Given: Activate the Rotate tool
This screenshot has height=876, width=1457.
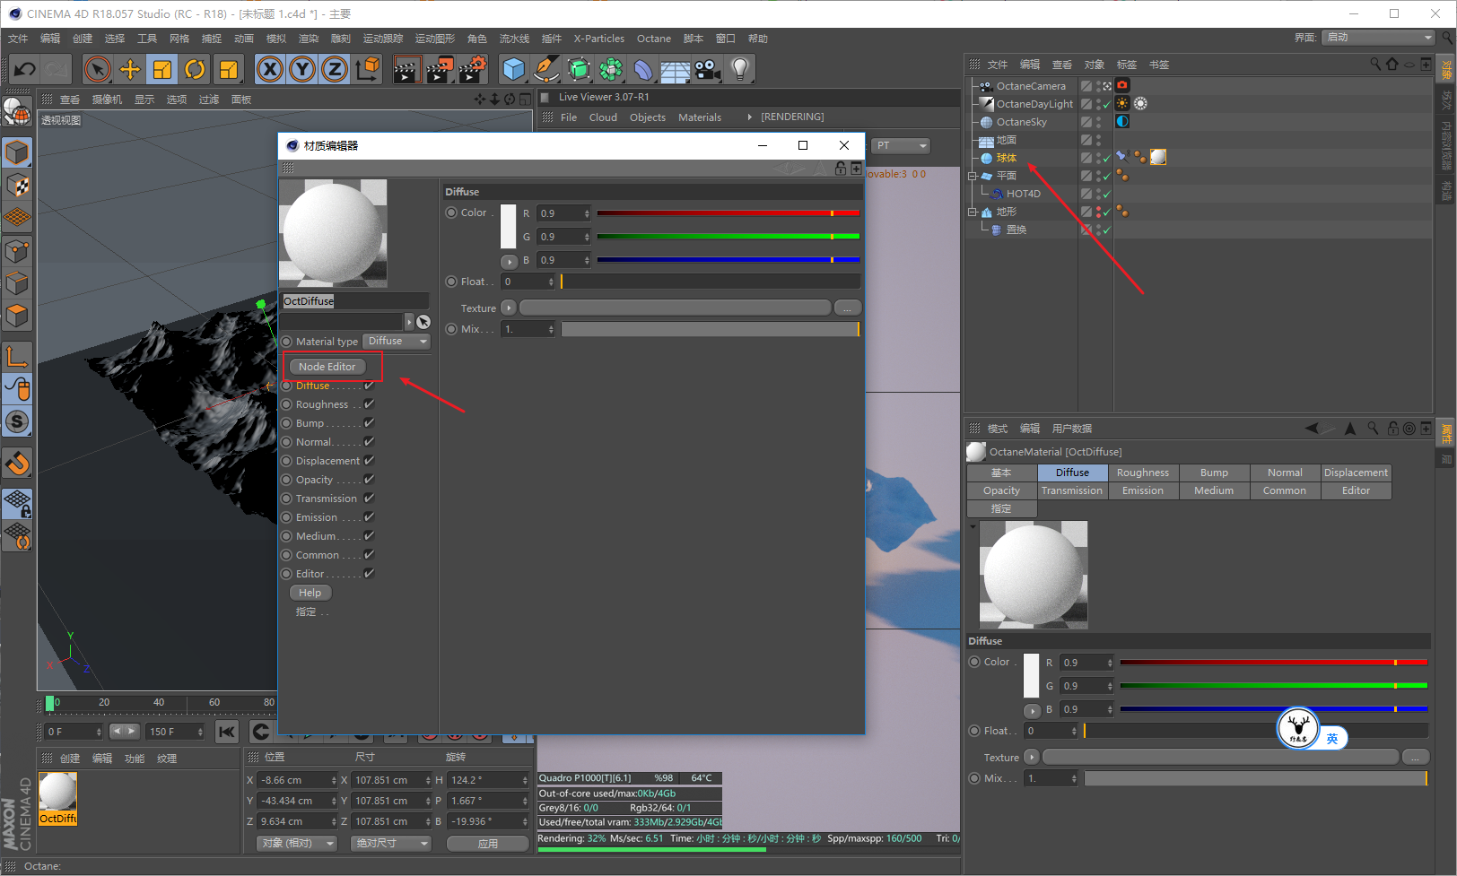Looking at the screenshot, I should point(195,69).
